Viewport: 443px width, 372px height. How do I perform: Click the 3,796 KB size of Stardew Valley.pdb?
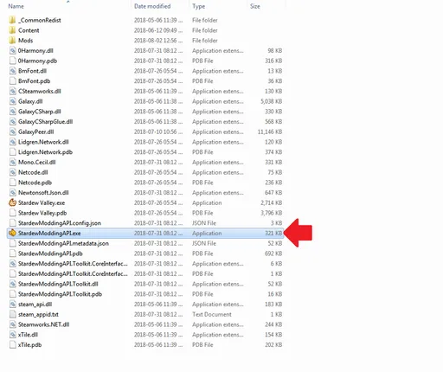tap(272, 213)
